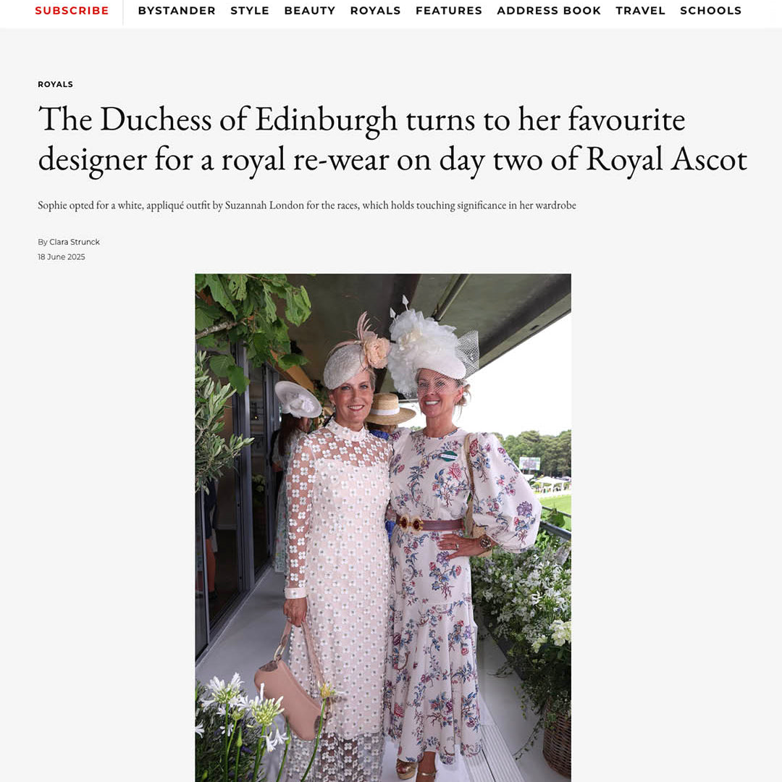Open the TRAVEL section
The image size is (782, 782).
640,10
